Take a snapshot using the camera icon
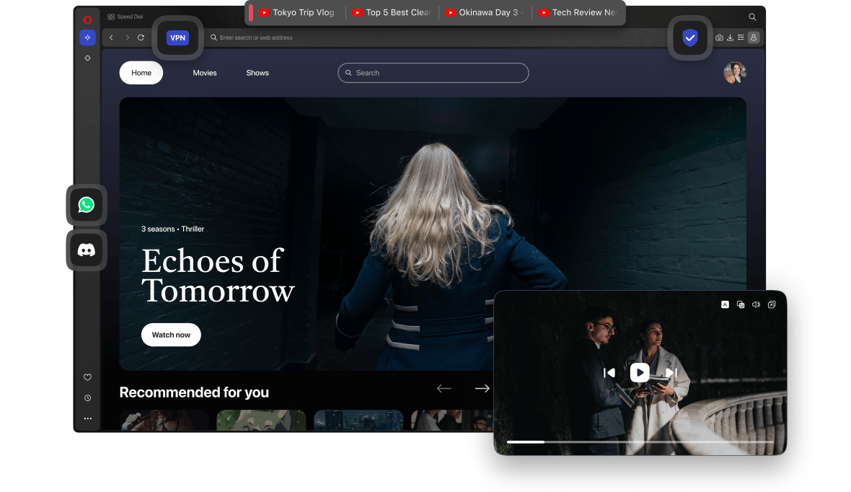 point(719,38)
